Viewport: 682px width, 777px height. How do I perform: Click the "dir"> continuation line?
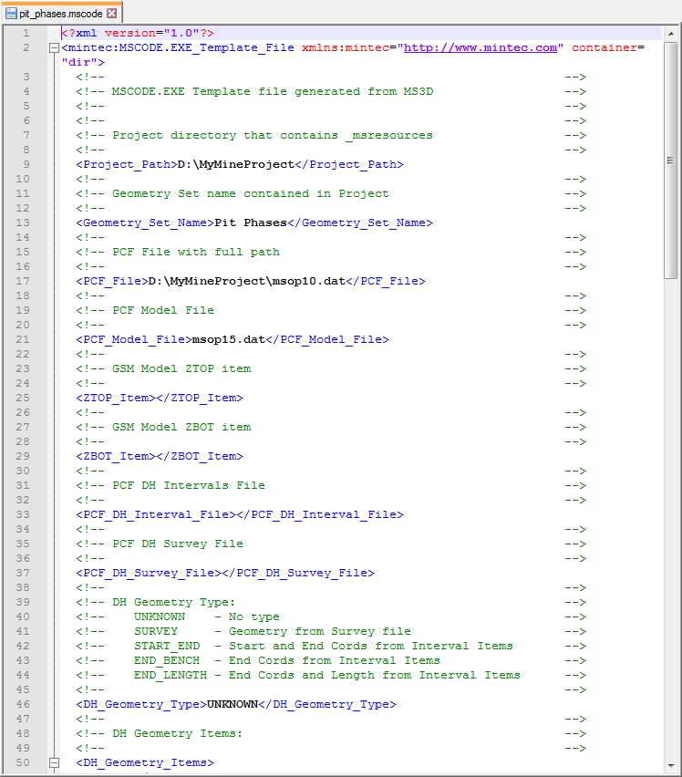coord(83,62)
